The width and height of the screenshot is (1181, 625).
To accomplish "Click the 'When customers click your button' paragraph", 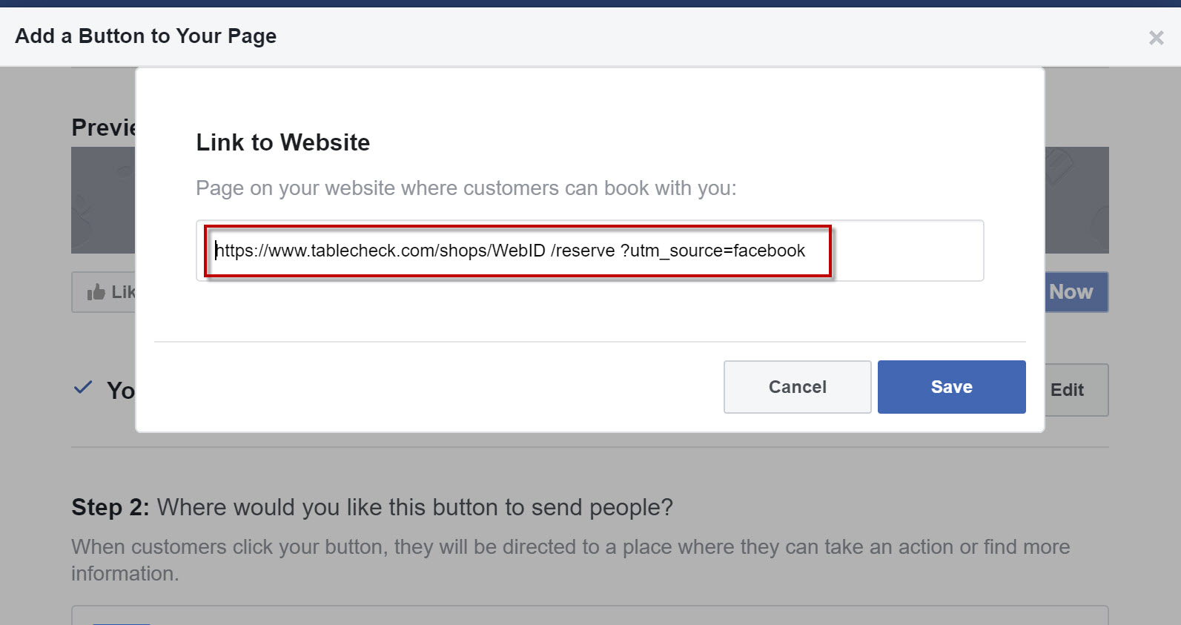I will coord(571,560).
